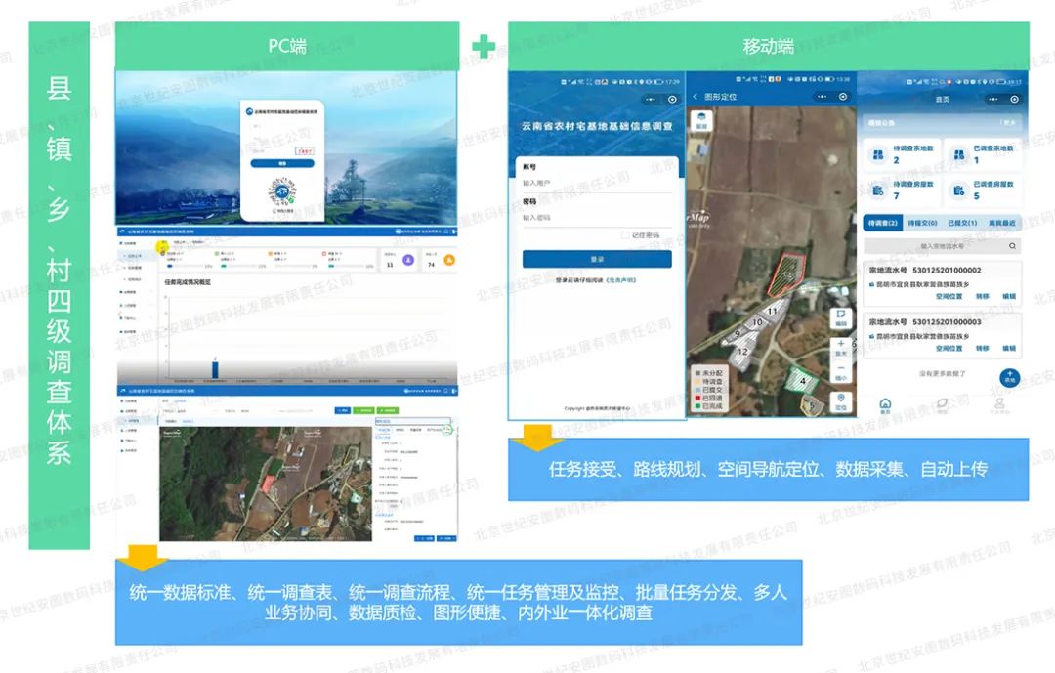
Task: Switch to the 待调查(2) tab
Action: click(x=883, y=224)
